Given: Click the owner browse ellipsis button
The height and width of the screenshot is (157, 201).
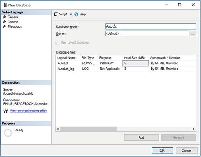Looking at the screenshot, I should [x=193, y=33].
